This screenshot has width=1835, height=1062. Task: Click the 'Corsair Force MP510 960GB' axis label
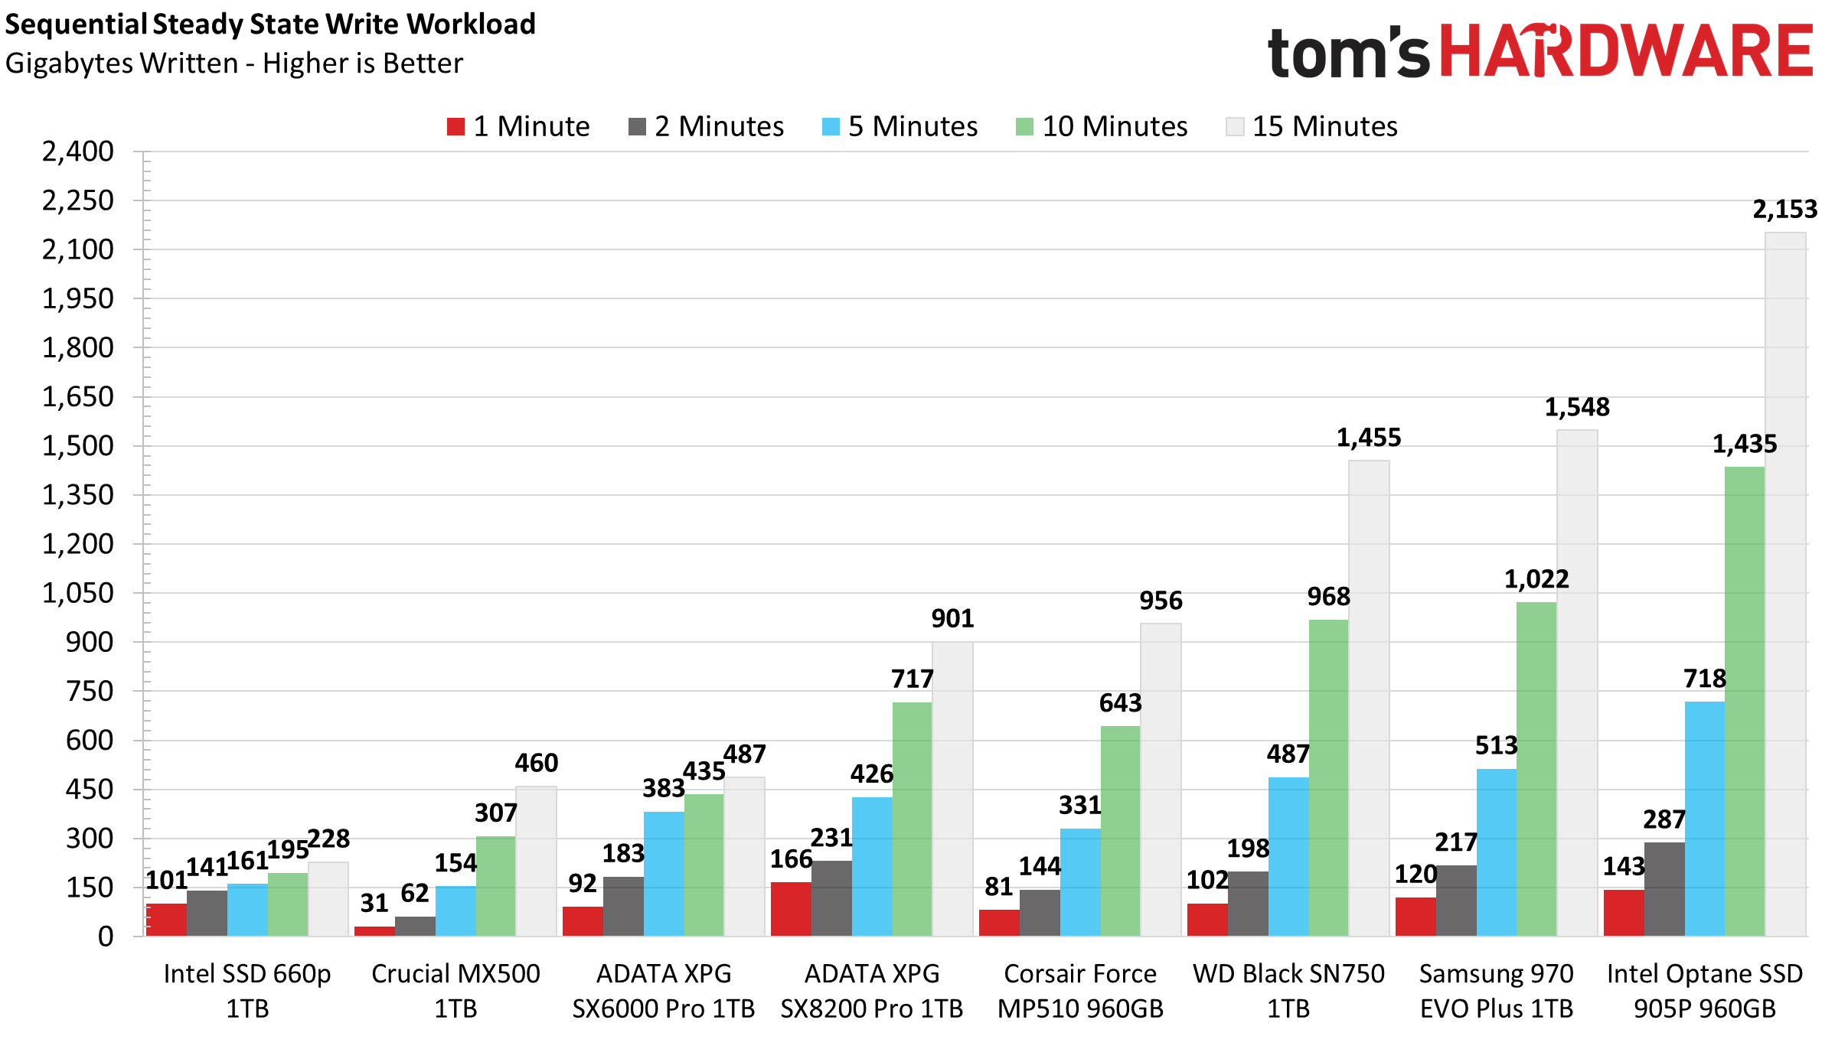coord(1080,991)
